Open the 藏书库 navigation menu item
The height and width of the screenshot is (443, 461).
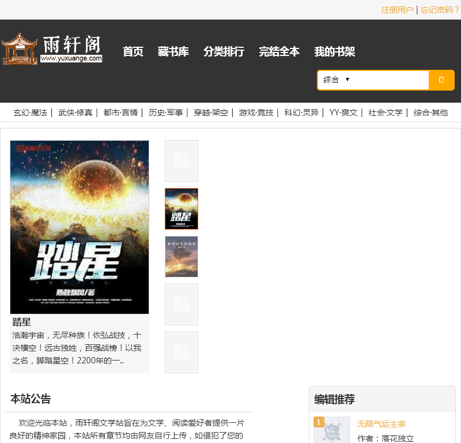173,52
